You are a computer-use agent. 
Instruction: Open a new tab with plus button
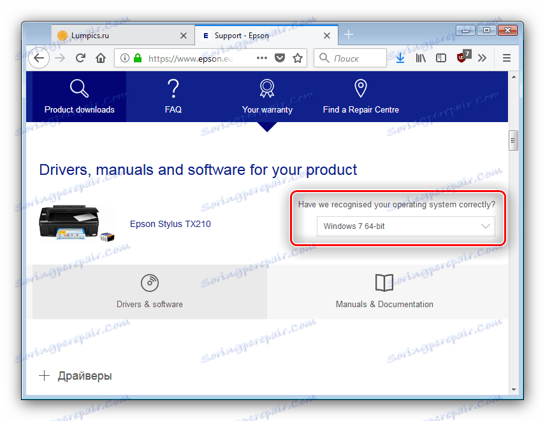(x=349, y=34)
